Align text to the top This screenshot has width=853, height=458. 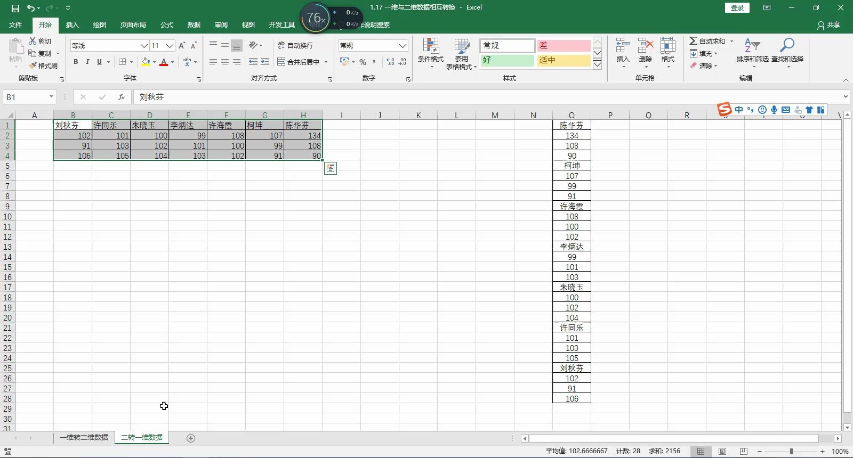click(213, 45)
